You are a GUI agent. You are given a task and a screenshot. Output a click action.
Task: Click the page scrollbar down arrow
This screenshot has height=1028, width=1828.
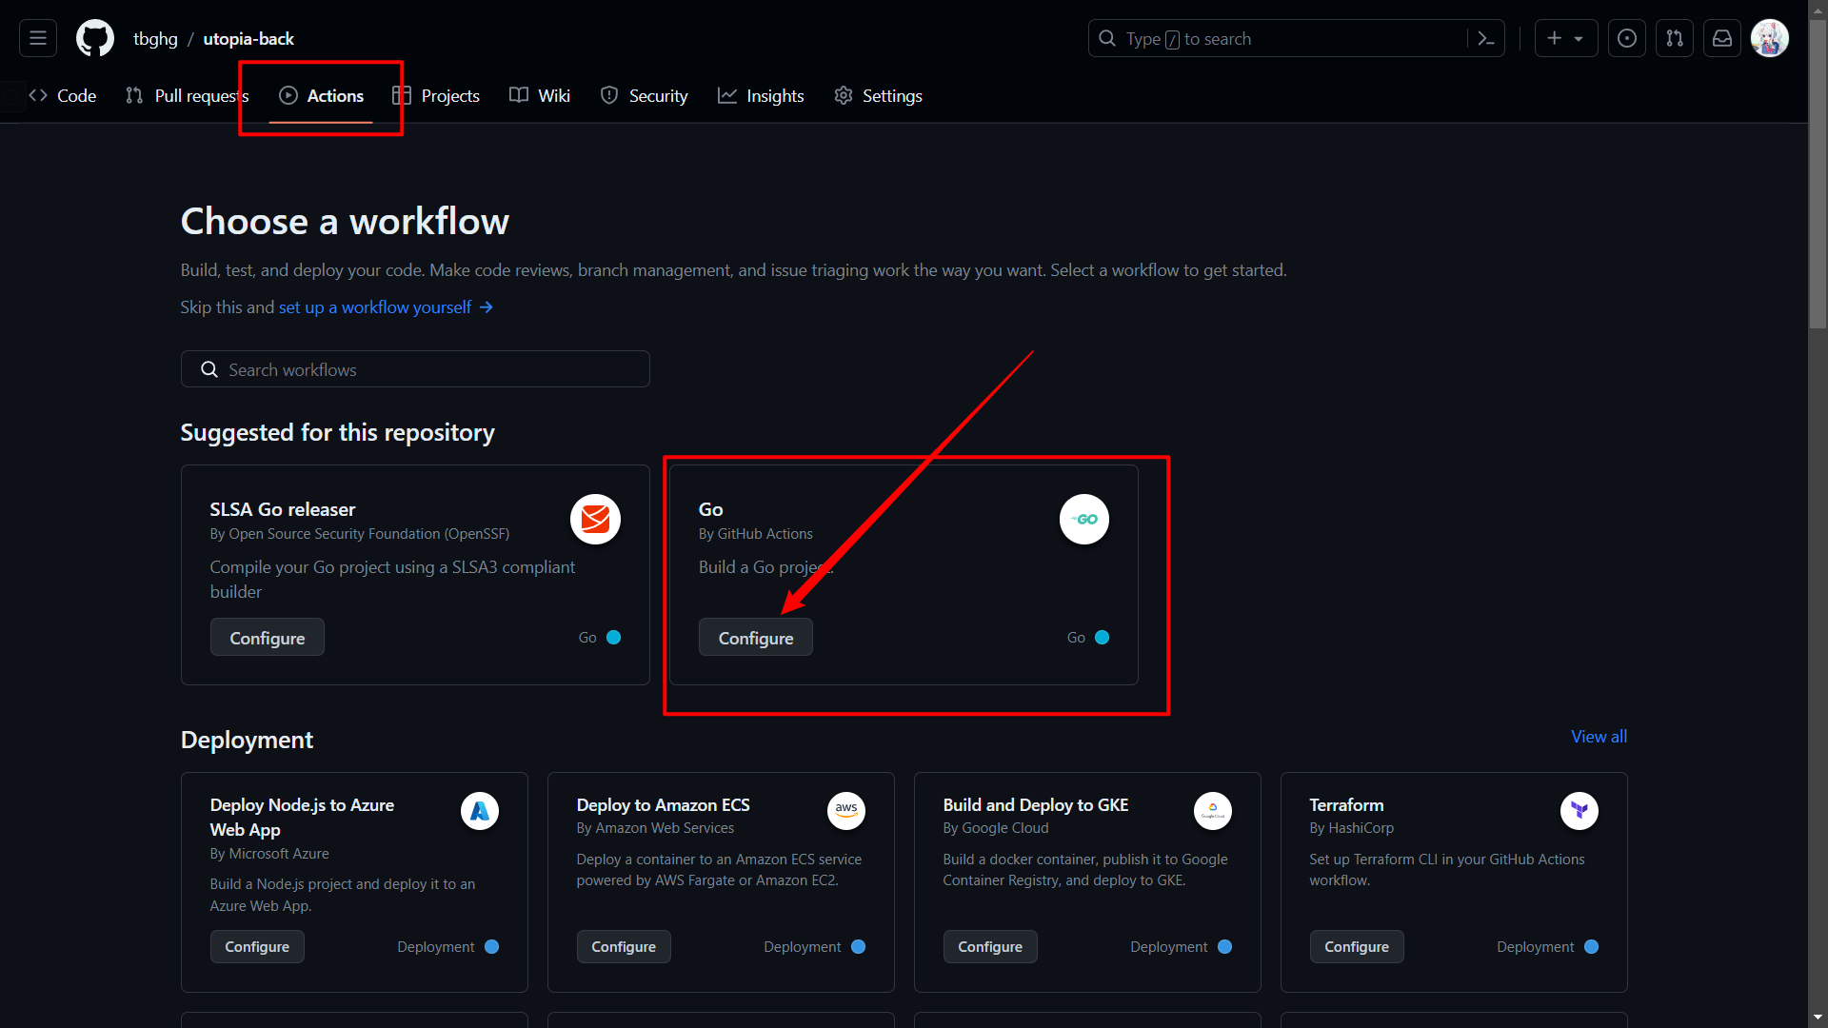point(1818,1018)
